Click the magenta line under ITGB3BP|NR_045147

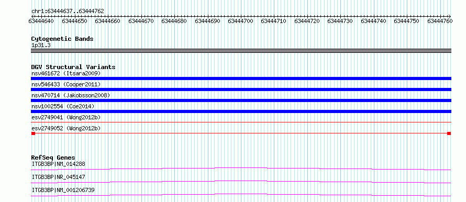[241, 182]
